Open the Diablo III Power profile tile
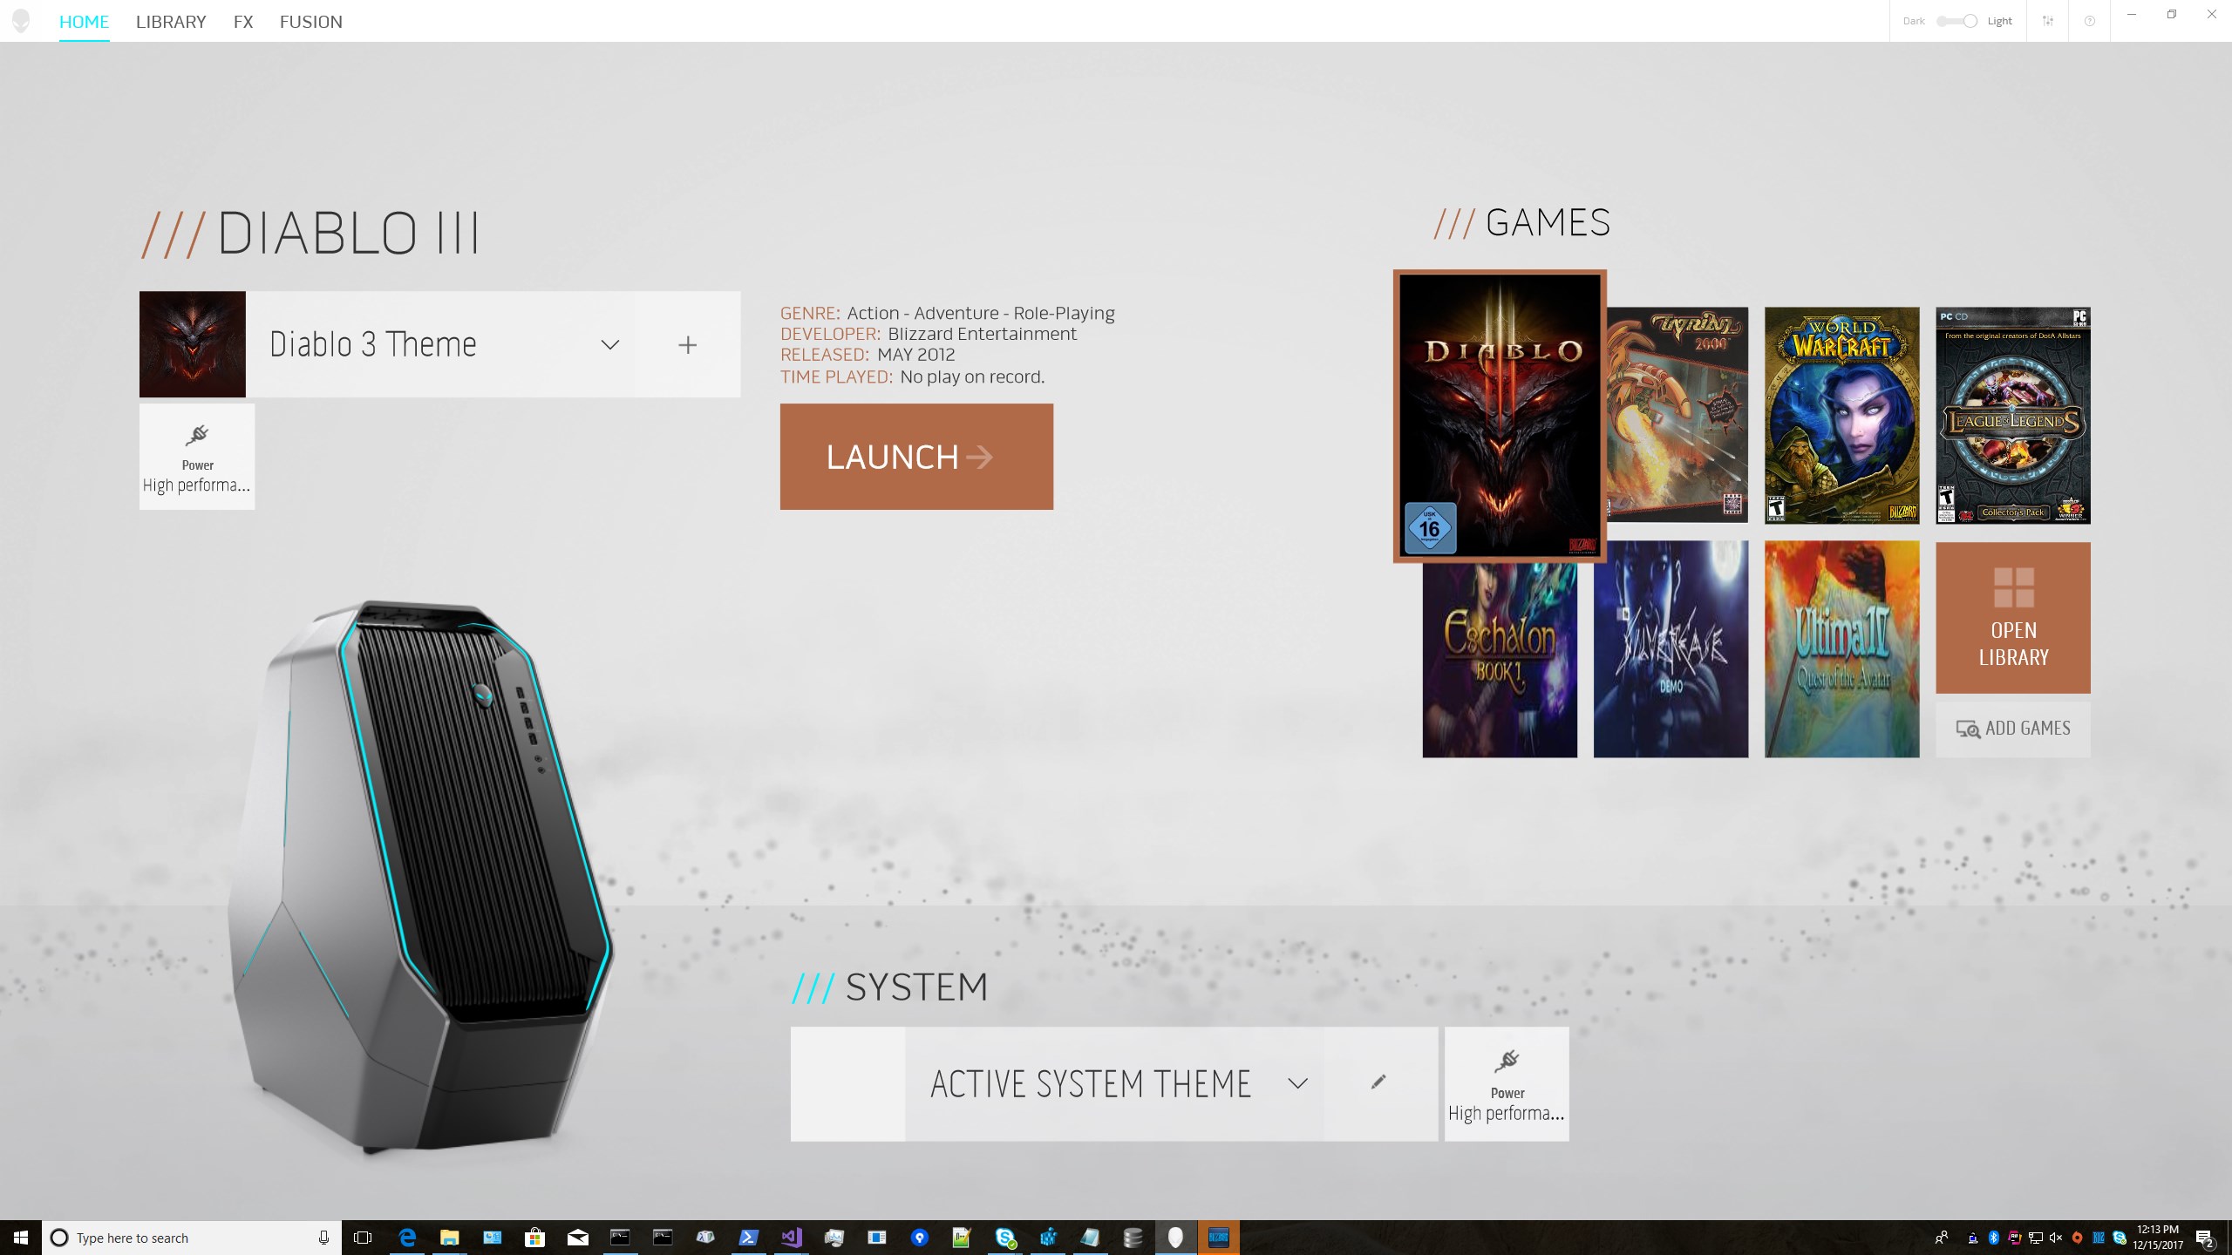 [x=197, y=457]
